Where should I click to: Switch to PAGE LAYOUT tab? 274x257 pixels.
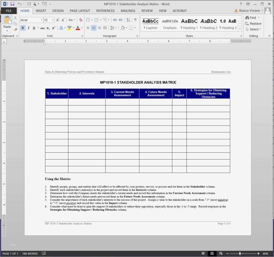click(x=80, y=11)
